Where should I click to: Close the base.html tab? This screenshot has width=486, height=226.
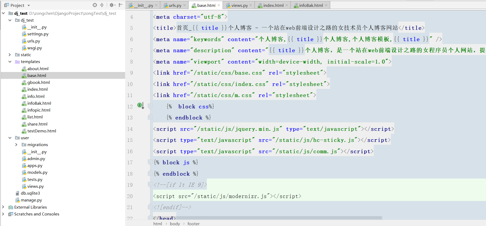tap(219, 5)
